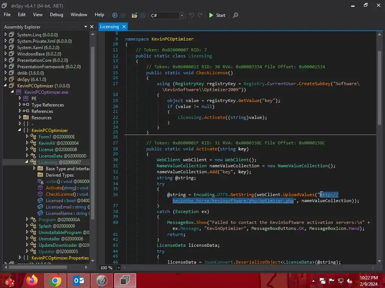This screenshot has height=288, width=385.
Task: Select the Licensing tab
Action: pyautogui.click(x=109, y=27)
